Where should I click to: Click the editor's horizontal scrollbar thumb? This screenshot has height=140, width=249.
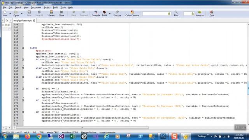point(82,128)
